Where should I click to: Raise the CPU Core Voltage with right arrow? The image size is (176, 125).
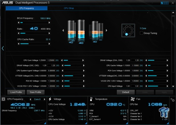click(x=83, y=60)
